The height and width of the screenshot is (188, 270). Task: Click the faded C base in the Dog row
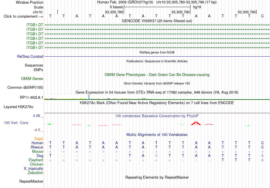click(x=156, y=156)
